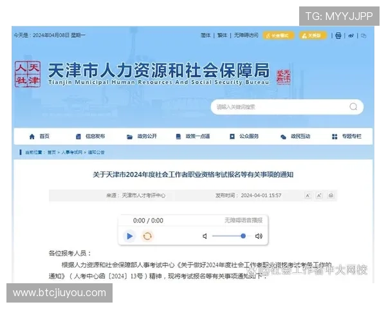Switch to simplified Chinese (简体)
Screen dimensions: 386x309
tap(206, 35)
